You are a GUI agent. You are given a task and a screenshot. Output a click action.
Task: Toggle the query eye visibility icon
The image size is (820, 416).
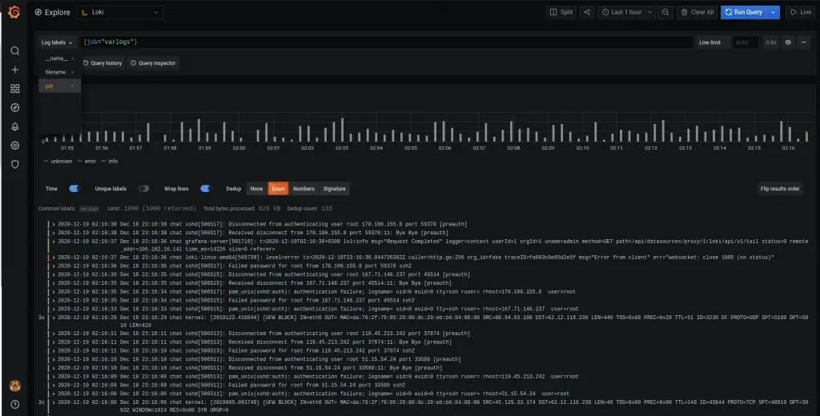coord(788,42)
